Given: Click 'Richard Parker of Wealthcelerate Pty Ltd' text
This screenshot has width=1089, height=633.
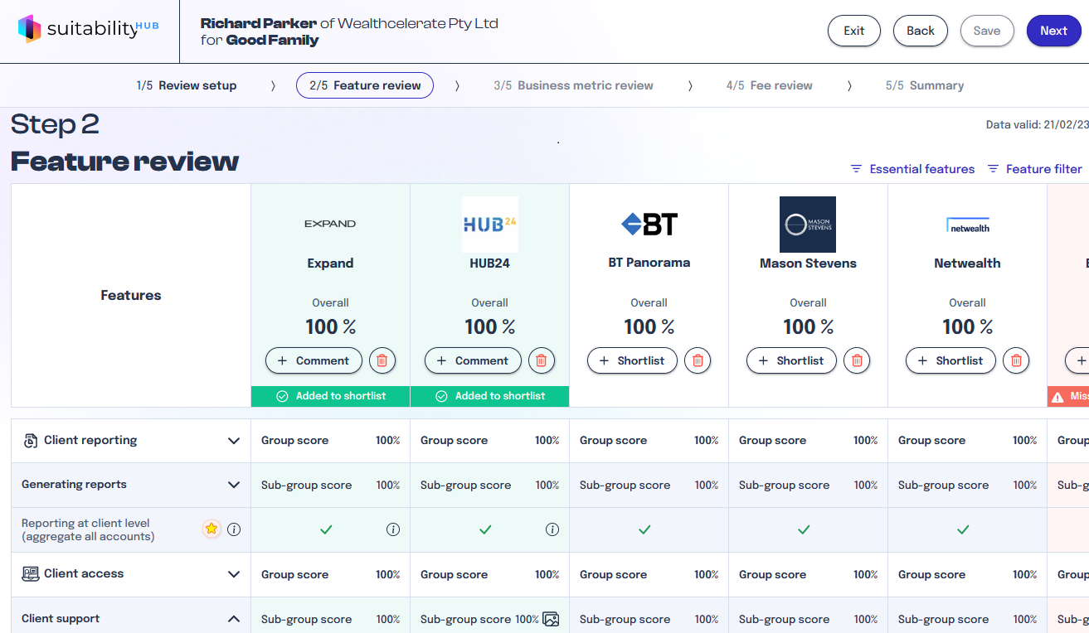Looking at the screenshot, I should click(x=349, y=23).
